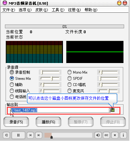Click the disk icon to change save location
This screenshot has height=141, width=130.
pos(112,110)
